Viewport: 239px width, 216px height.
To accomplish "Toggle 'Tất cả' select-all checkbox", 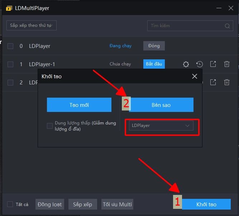I will click(x=10, y=204).
